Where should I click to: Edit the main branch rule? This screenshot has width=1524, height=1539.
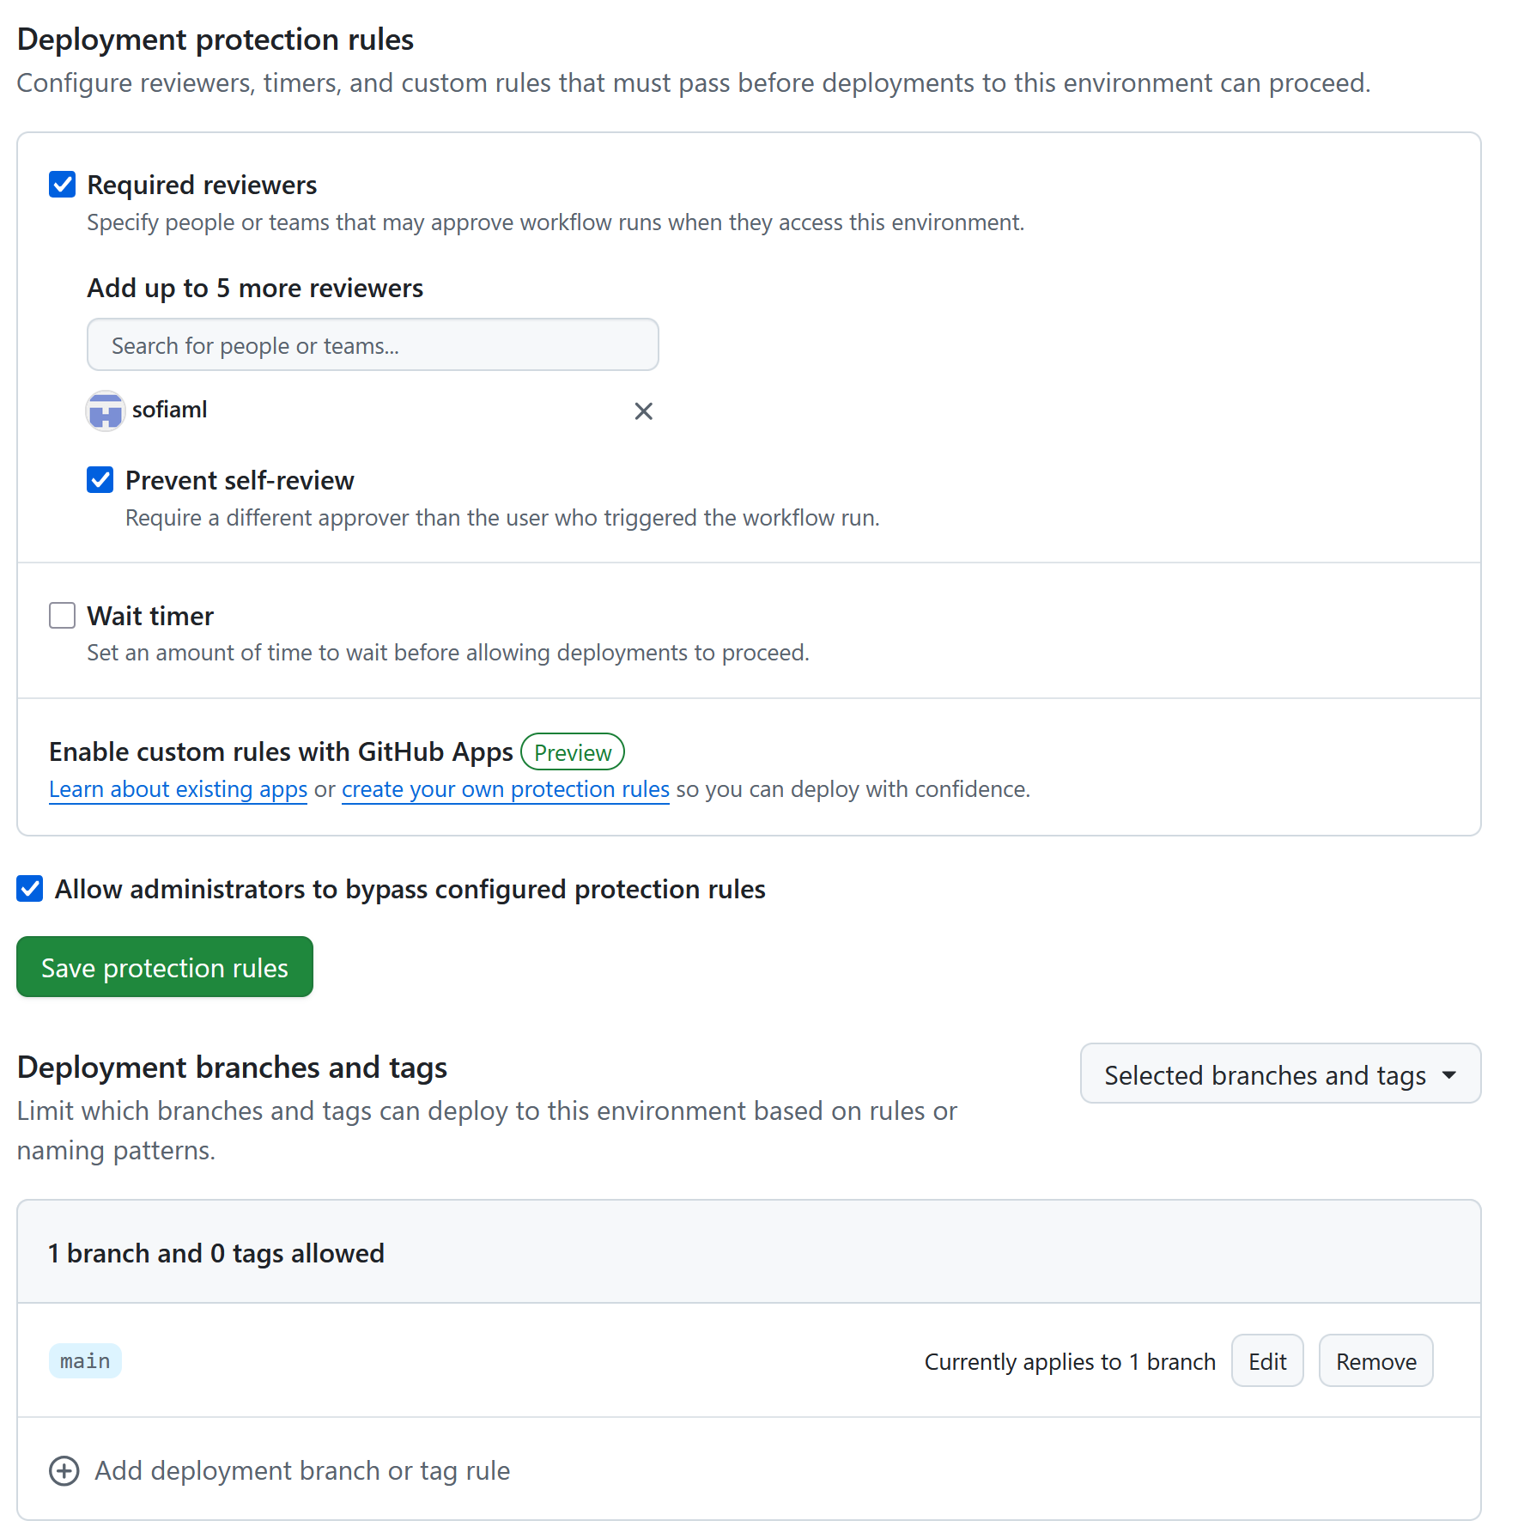click(1266, 1361)
